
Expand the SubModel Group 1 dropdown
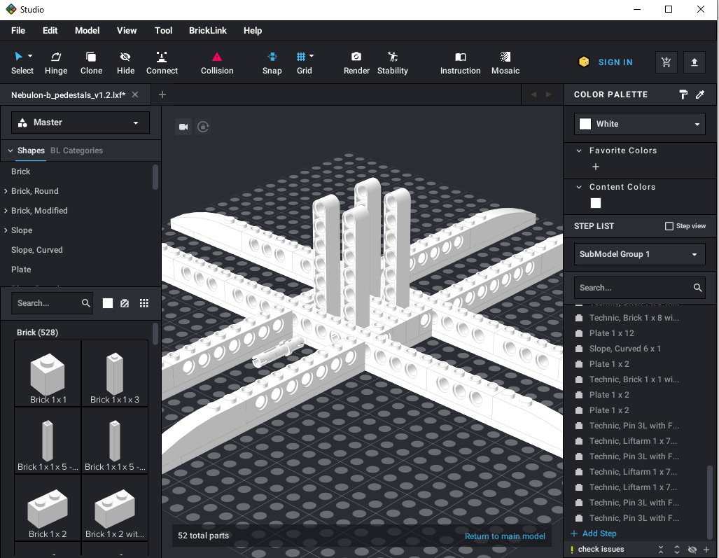639,254
